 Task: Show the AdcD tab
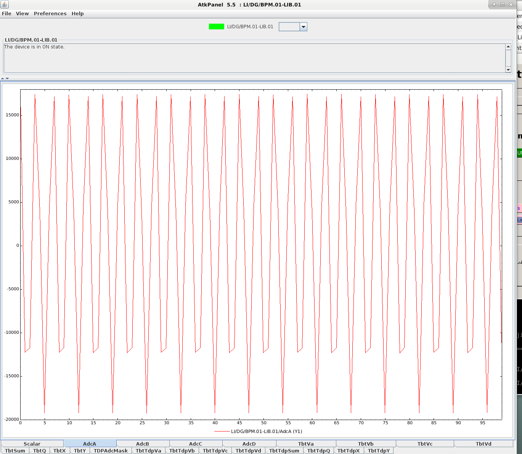[249, 444]
